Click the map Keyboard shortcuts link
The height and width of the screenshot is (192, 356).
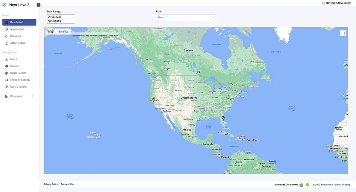click(78, 36)
